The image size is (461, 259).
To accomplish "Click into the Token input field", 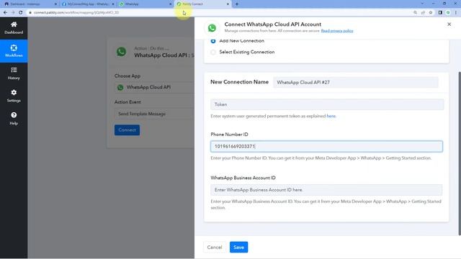I will coord(327,104).
